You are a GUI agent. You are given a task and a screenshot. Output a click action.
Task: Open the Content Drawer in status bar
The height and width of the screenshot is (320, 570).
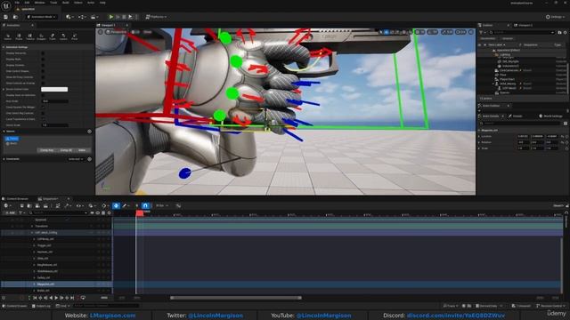[x=15, y=306]
